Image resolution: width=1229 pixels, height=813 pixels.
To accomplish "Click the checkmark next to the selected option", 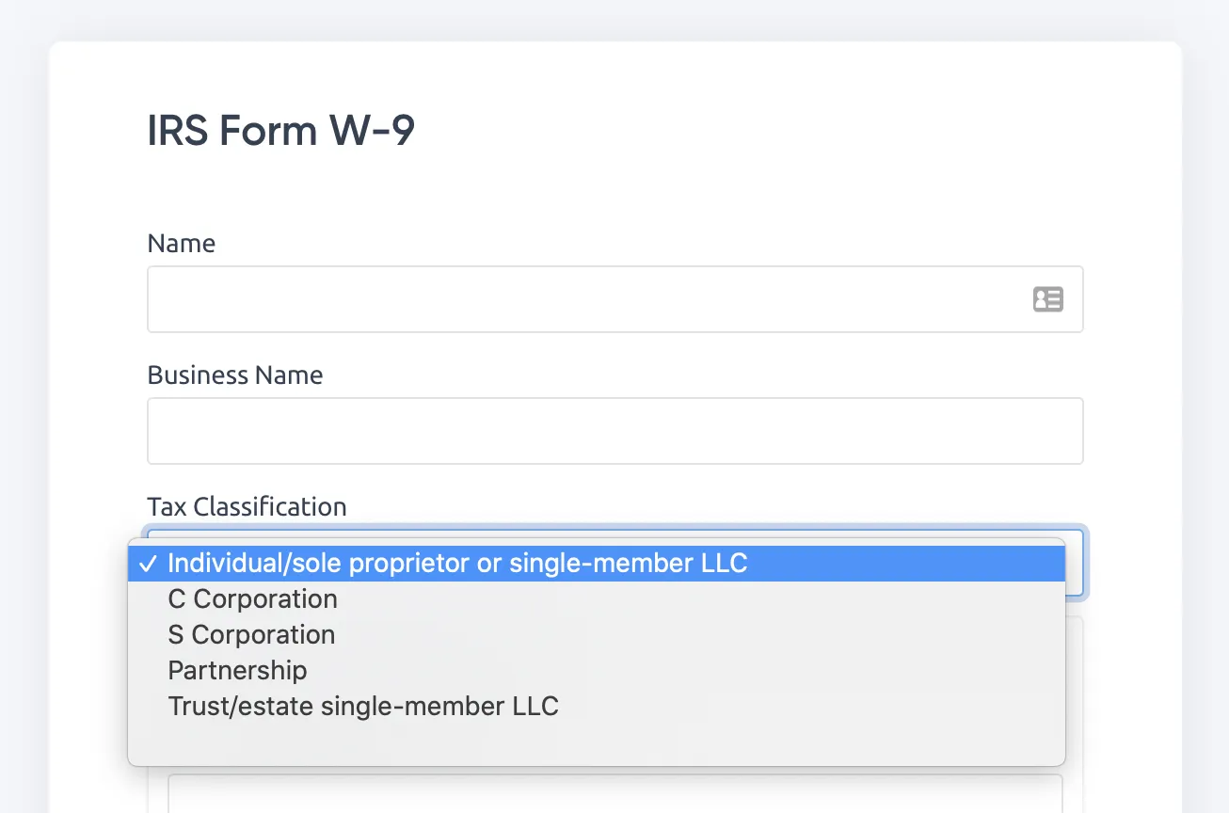I will [x=149, y=563].
